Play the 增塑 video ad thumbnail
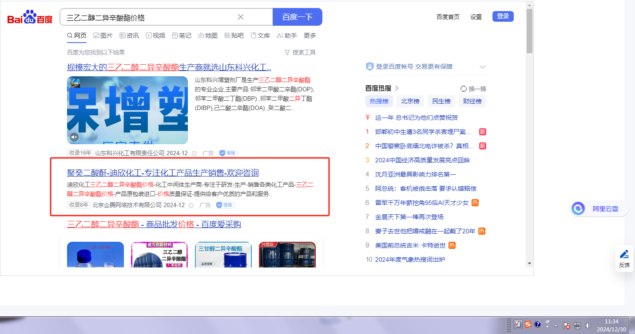The image size is (635, 334). coord(127,110)
